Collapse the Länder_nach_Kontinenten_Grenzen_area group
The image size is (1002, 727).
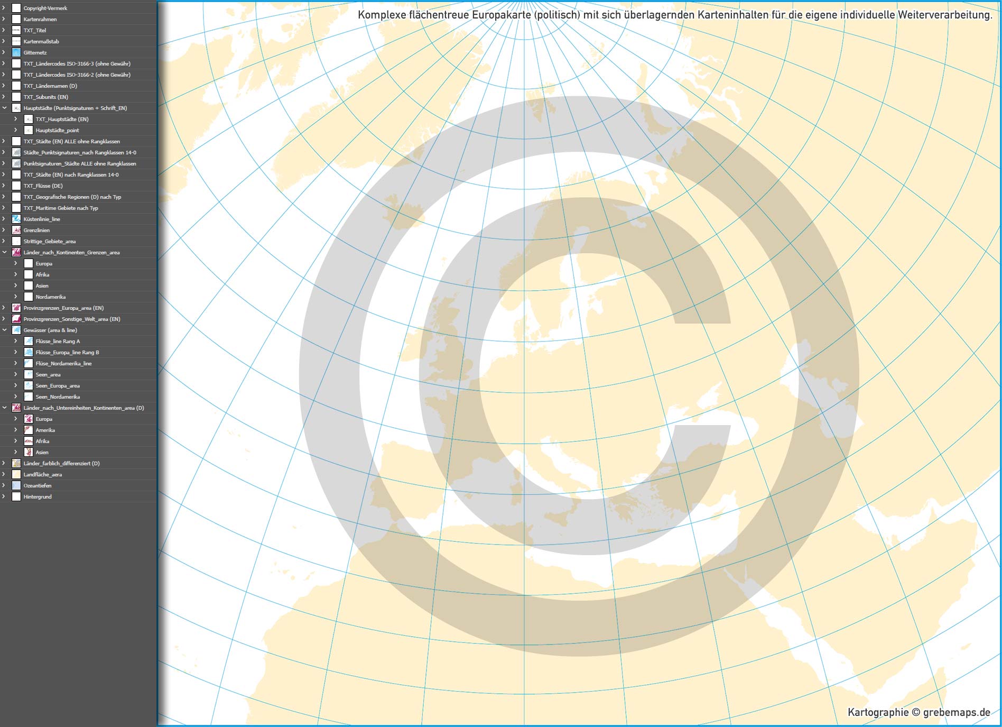point(4,252)
